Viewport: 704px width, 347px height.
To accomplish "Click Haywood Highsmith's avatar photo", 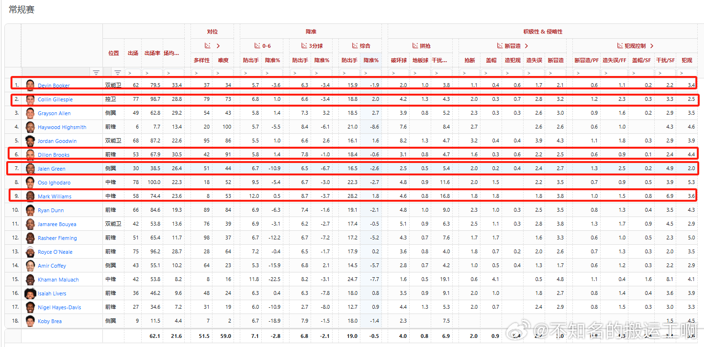I will [x=31, y=127].
